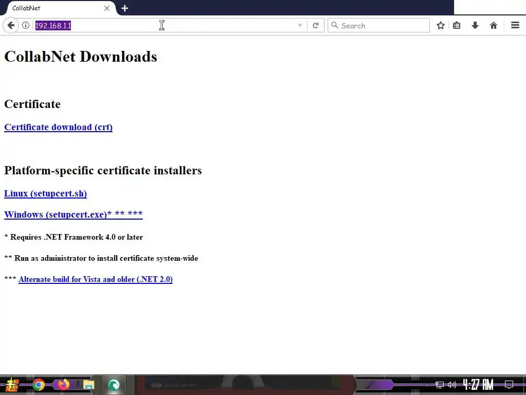Open the network status tray icon
The image size is (526, 395).
click(x=440, y=385)
